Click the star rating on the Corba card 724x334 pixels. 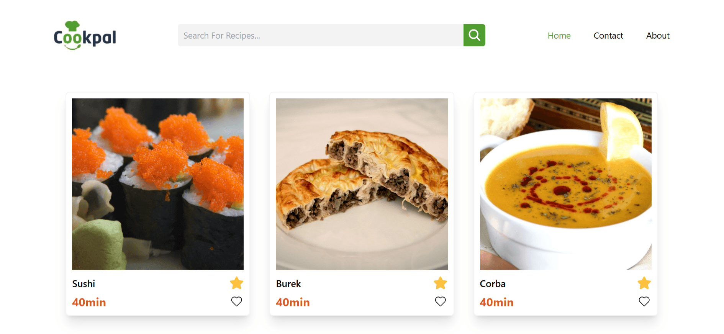(x=644, y=283)
